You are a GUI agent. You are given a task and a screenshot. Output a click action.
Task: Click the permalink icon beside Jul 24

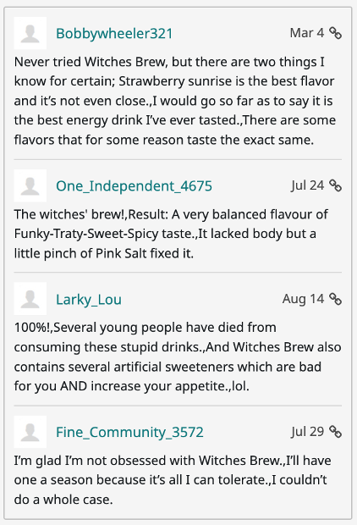[335, 185]
